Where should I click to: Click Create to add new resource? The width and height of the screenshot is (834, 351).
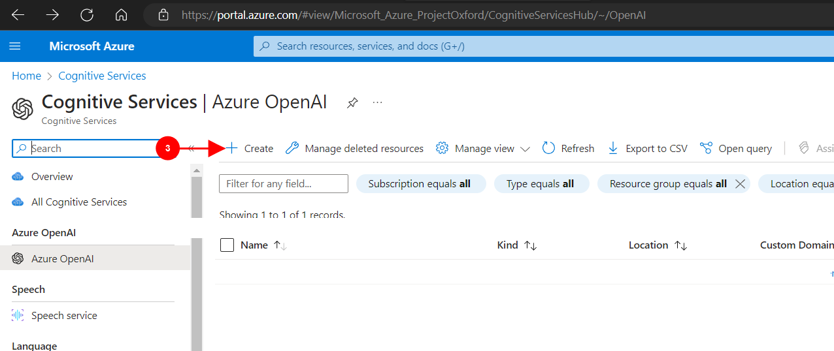click(x=250, y=149)
